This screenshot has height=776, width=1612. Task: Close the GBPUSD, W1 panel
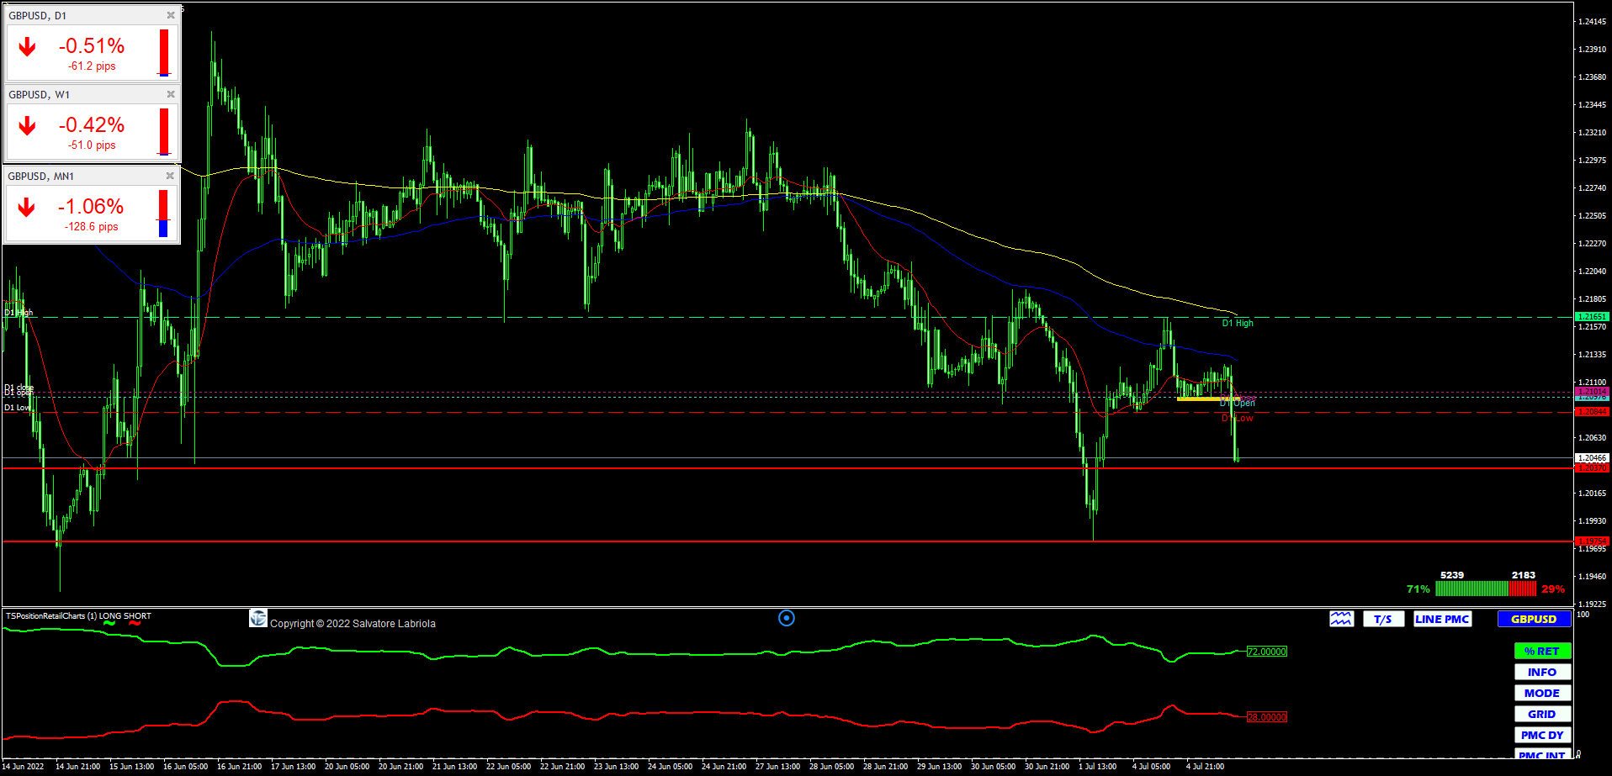171,94
